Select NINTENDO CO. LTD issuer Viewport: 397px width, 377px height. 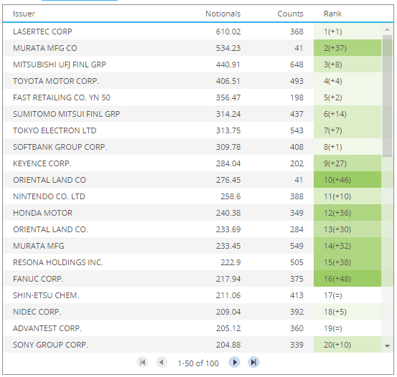49,196
